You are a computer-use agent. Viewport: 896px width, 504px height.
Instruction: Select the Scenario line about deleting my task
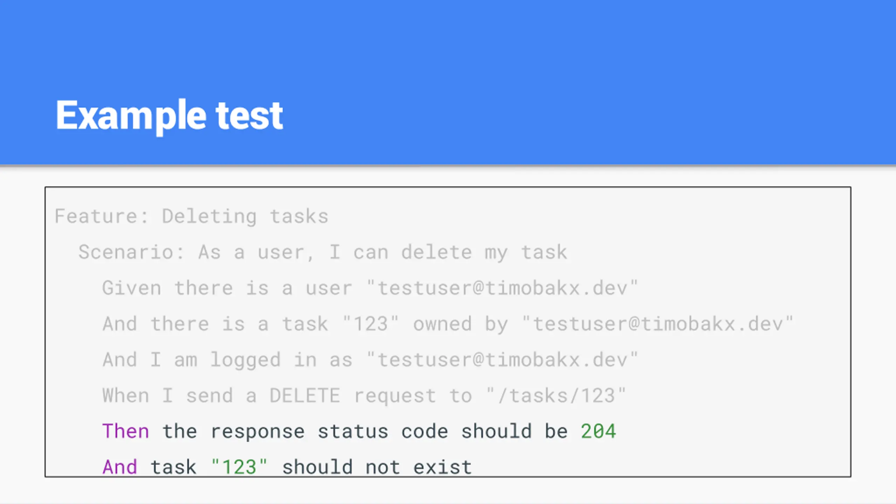coord(323,252)
